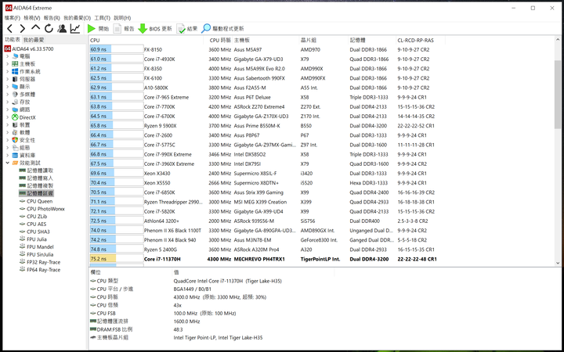The image size is (564, 352).
Task: Open the FP64 Ray-Trace benchmark
Action: tap(40, 270)
